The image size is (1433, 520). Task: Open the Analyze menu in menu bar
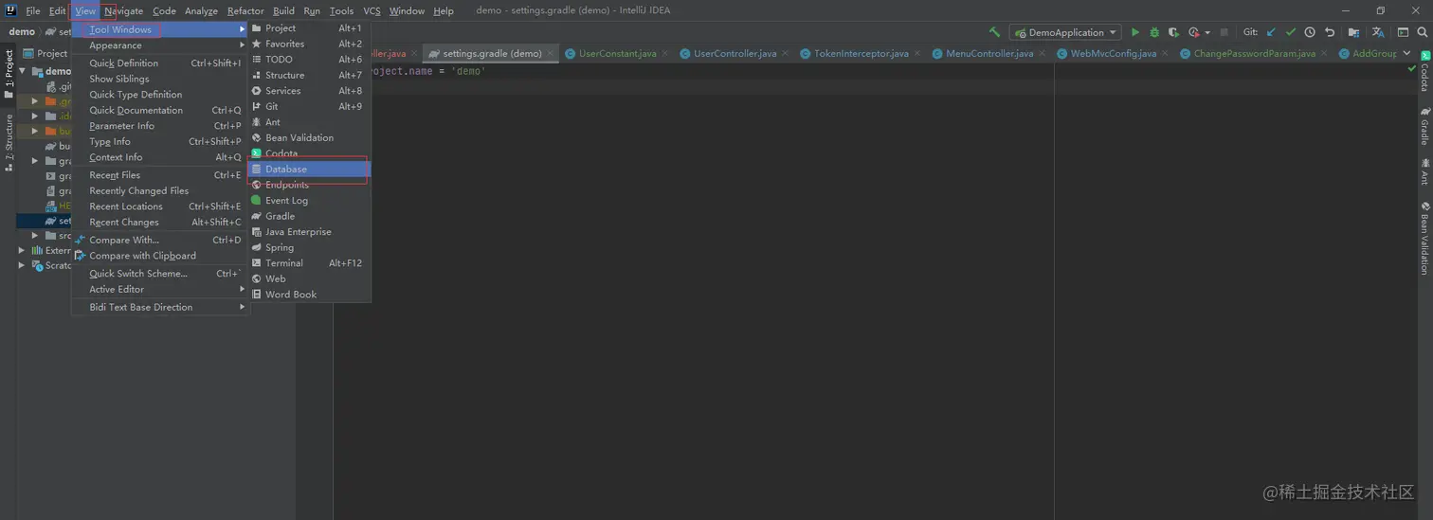pos(201,11)
